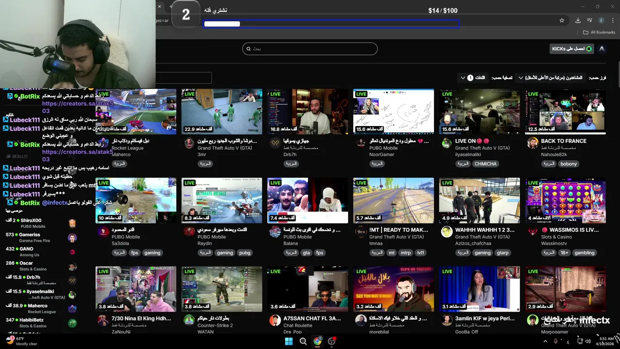Open Azizos_chafchaa channel avatar

[447, 232]
